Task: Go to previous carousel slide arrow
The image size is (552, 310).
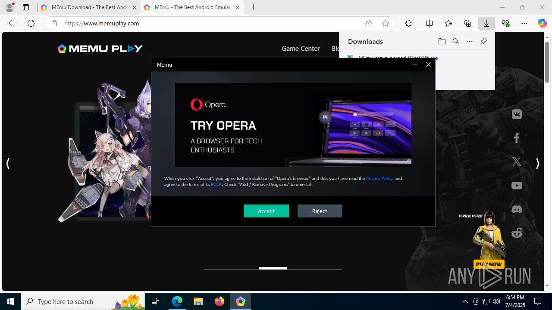Action: 8,164
